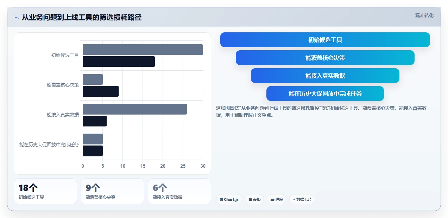Click the x-axis value 25
The width and height of the screenshot is (448, 218).
[183, 166]
